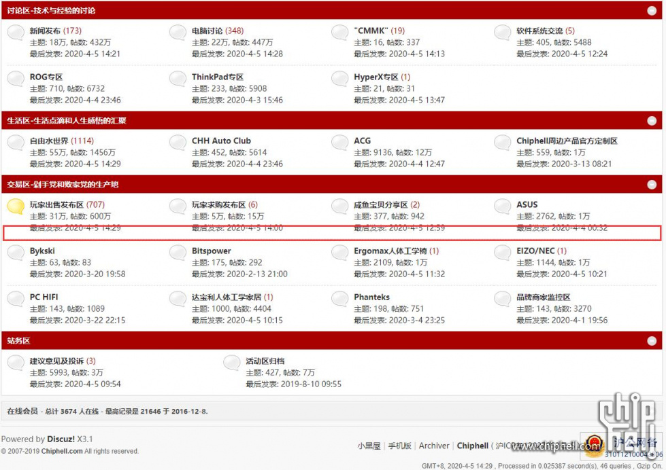The image size is (666, 470).
Task: Collapse the 讨论区-技术与经验的讨论 section
Action: pos(652,11)
